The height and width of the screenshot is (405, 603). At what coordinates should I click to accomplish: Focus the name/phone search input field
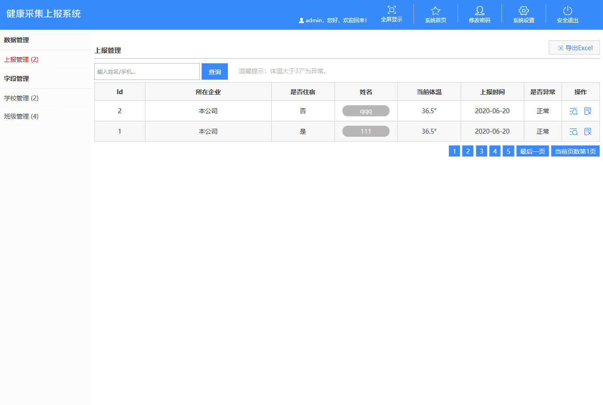pyautogui.click(x=147, y=71)
